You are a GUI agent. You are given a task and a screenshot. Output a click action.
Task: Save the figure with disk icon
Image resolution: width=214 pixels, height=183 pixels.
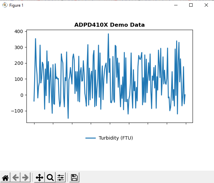(x=74, y=177)
